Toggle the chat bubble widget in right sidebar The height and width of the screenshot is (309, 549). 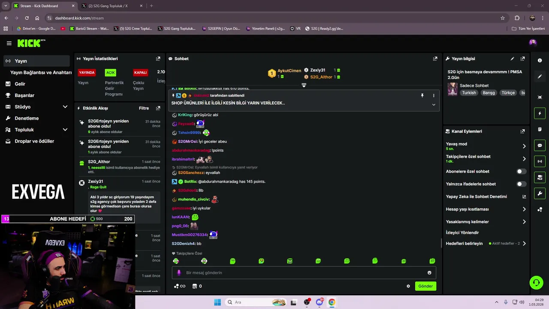click(x=540, y=145)
